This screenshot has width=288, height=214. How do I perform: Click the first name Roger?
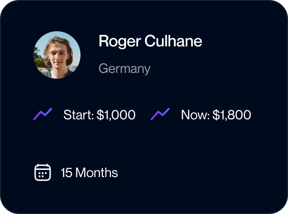120,42
